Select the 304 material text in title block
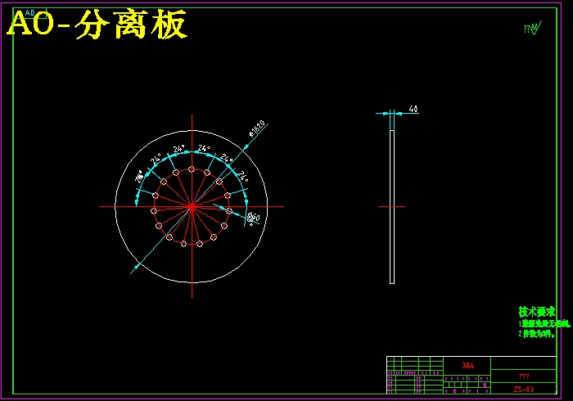This screenshot has width=573, height=401. (x=467, y=365)
